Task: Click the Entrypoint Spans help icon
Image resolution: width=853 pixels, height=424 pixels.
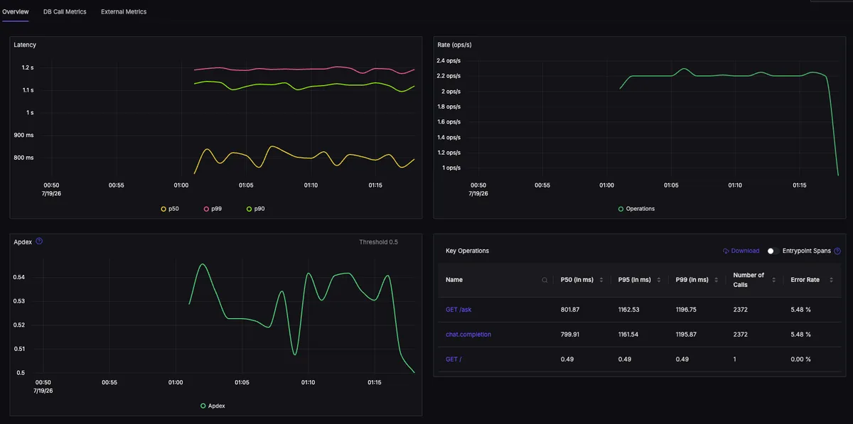Action: 837,251
